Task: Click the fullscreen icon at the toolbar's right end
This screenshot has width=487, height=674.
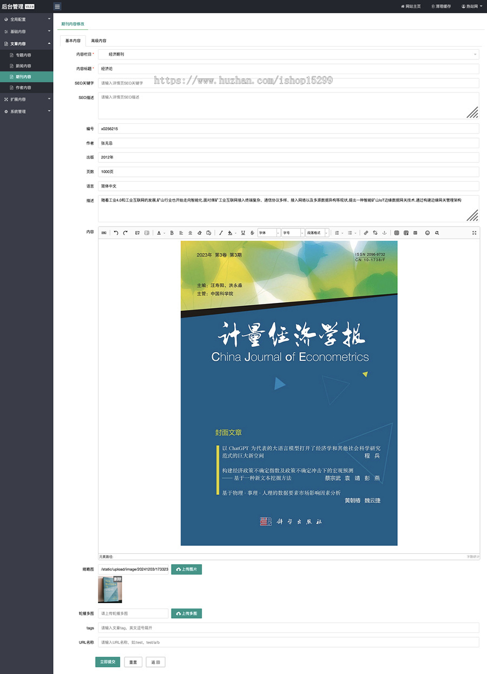Action: [x=475, y=233]
